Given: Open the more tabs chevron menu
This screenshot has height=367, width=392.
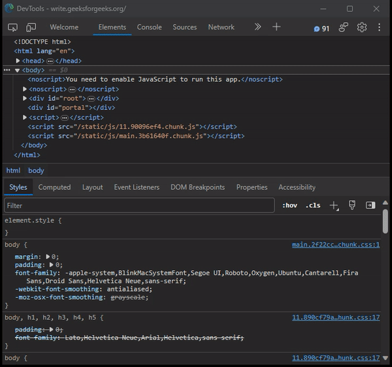Looking at the screenshot, I should (257, 27).
